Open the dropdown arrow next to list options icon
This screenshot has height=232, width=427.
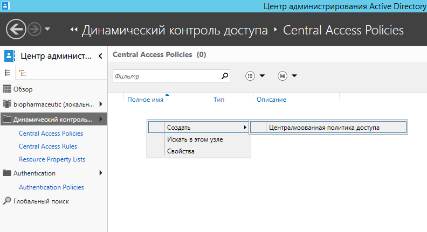262,76
